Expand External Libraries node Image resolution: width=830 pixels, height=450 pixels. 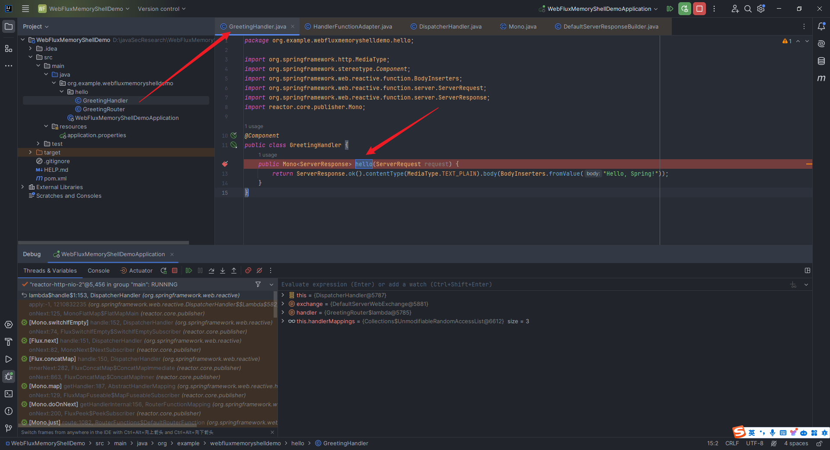click(23, 187)
